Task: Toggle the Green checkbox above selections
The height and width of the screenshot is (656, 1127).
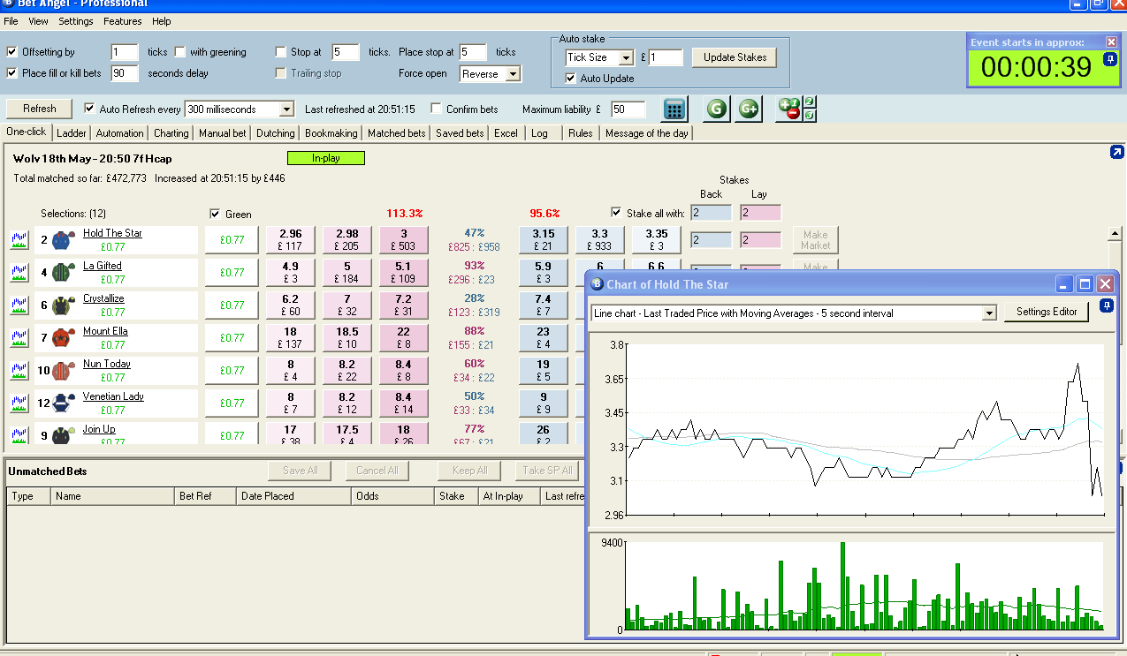Action: pyautogui.click(x=215, y=214)
